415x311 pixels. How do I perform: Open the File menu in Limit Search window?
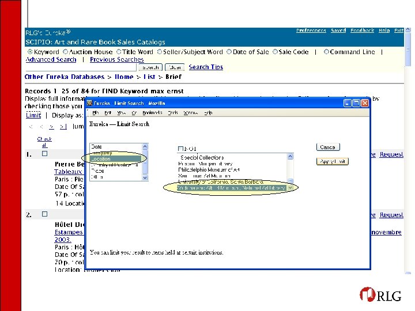click(96, 113)
